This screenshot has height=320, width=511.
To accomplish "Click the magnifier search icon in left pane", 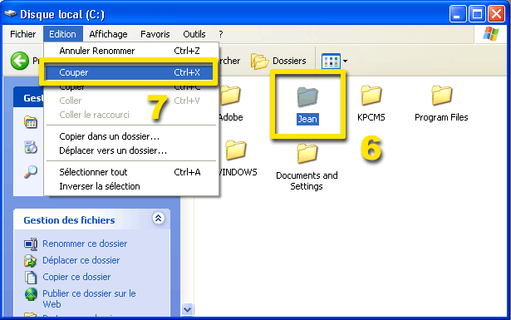I will 31,171.
